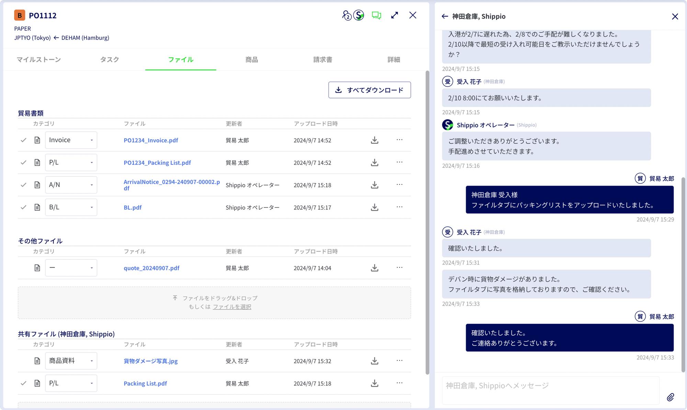The height and width of the screenshot is (410, 687).
Task: Switch to the 請求書 tab
Action: coord(322,59)
